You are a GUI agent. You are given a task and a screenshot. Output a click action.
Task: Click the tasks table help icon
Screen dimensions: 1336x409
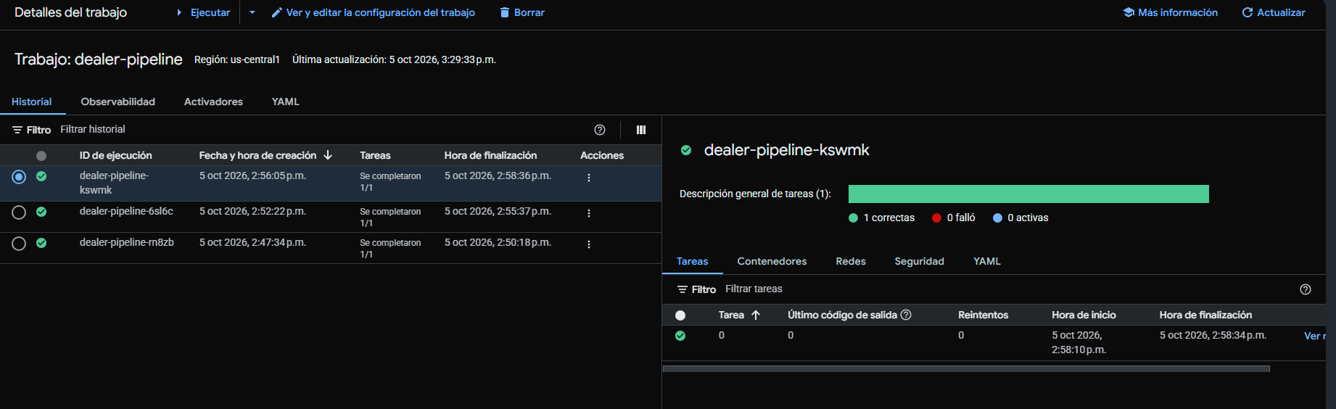[x=1306, y=289]
